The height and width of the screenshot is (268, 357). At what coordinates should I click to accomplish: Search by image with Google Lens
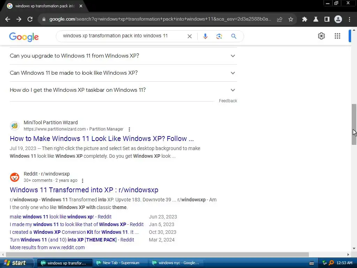[x=219, y=36]
